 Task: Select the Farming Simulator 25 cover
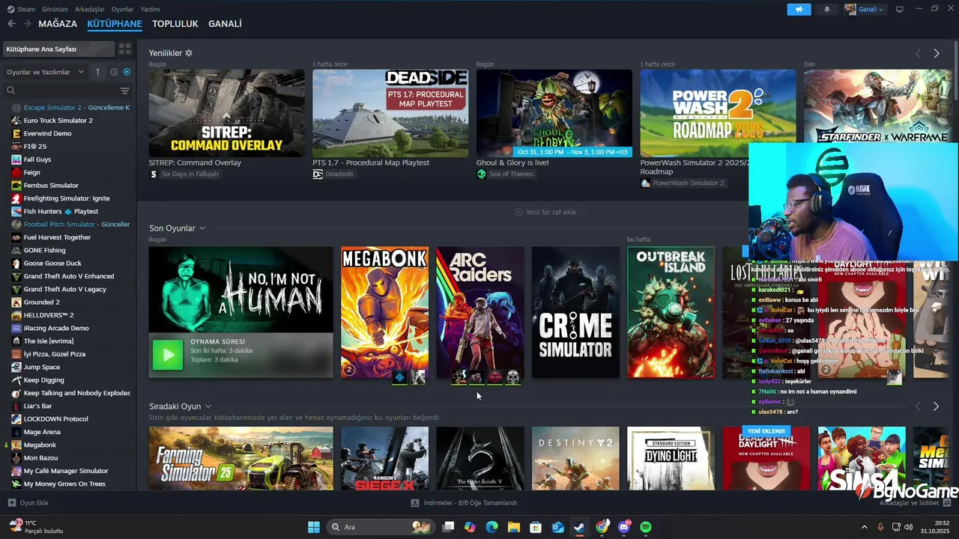[240, 458]
